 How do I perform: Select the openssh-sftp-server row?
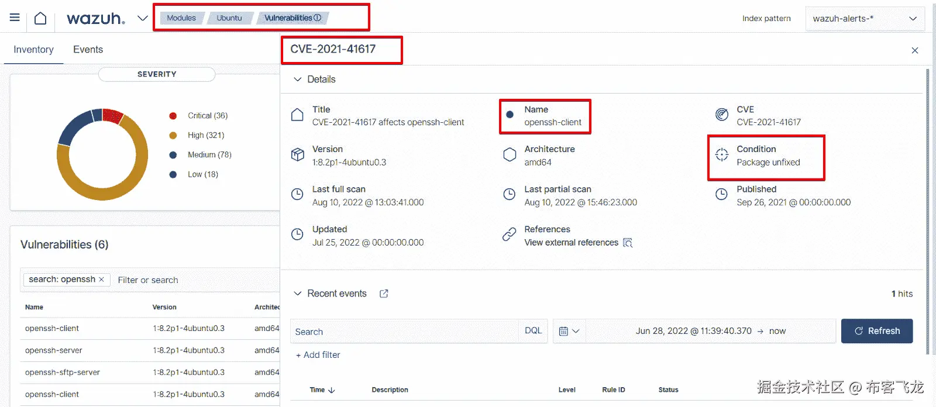[150, 372]
